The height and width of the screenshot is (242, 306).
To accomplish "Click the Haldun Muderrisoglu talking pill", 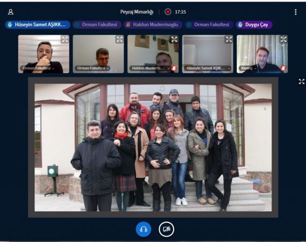I will pos(153,25).
